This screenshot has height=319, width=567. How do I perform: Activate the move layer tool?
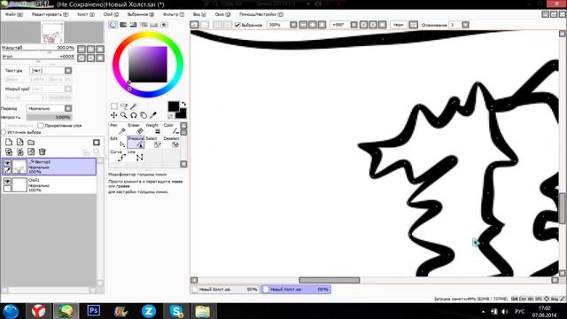(114, 115)
